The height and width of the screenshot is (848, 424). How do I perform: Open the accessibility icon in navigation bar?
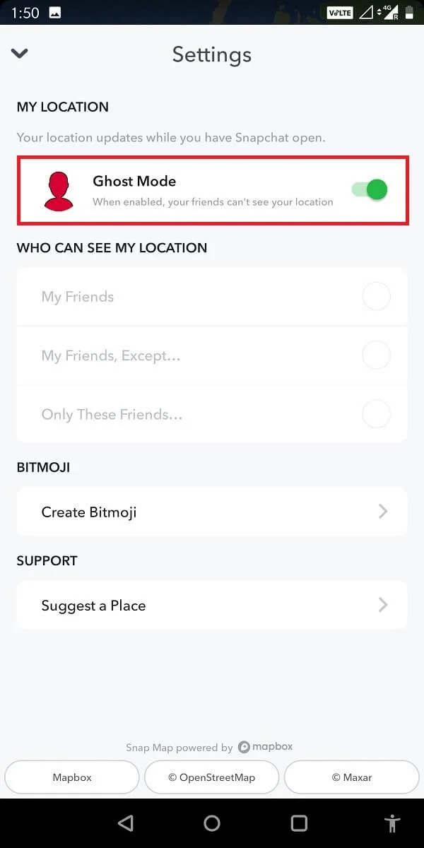pos(393,823)
